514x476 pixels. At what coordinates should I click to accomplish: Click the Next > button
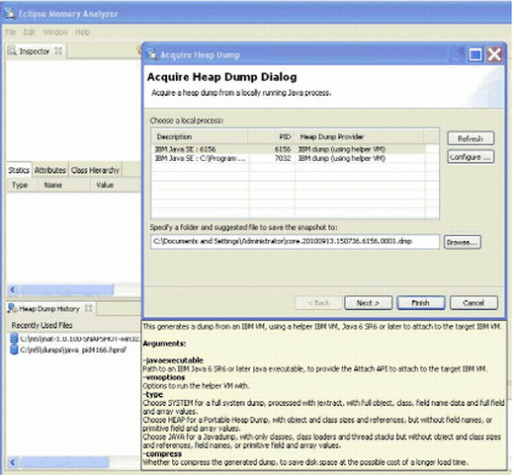point(368,303)
